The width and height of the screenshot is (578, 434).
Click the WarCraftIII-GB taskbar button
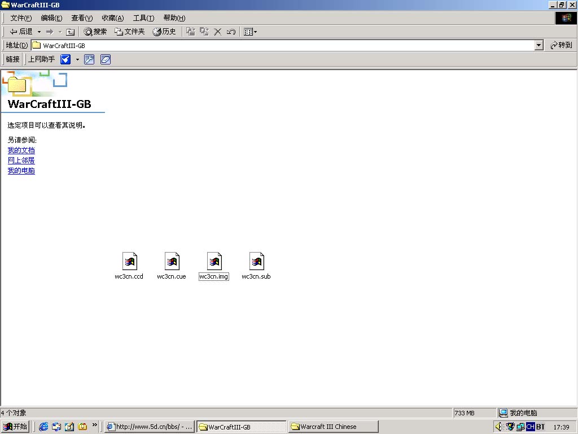[241, 427]
